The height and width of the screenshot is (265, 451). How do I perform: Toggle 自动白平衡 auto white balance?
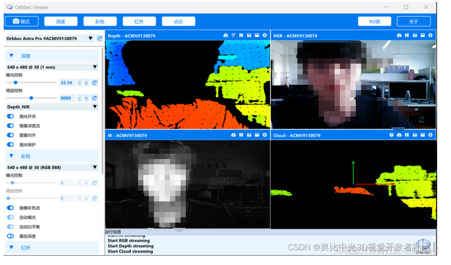click(x=10, y=227)
